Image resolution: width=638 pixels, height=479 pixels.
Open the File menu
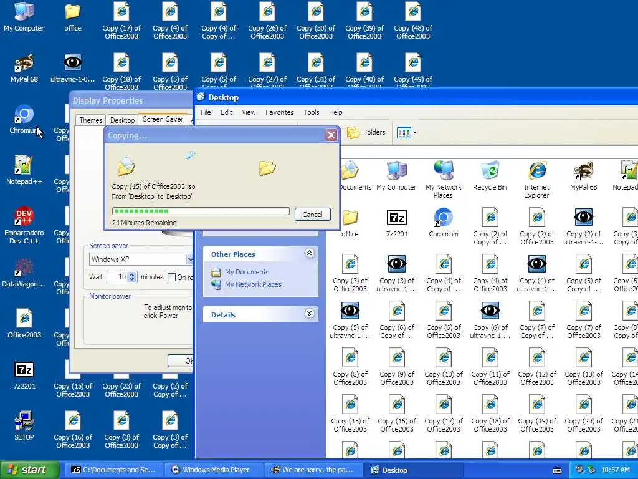coord(206,112)
